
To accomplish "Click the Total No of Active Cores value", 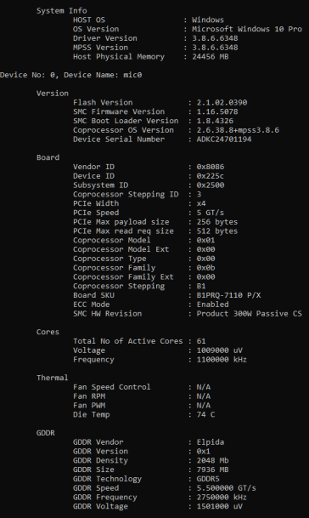I will 201,341.
